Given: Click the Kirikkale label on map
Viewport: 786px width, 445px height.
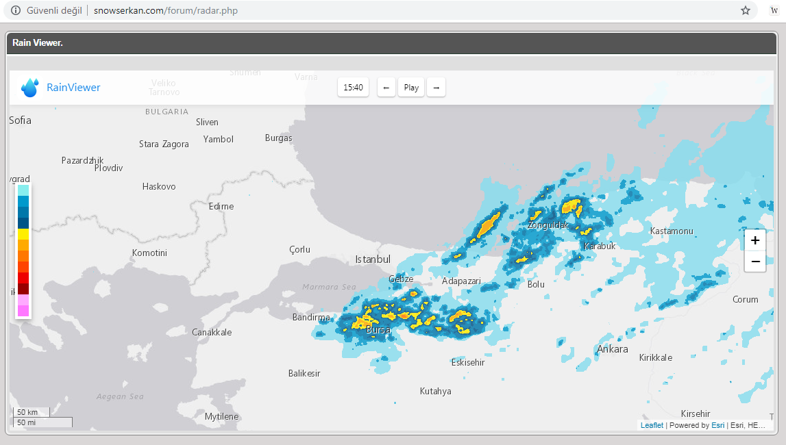Looking at the screenshot, I should (x=655, y=358).
